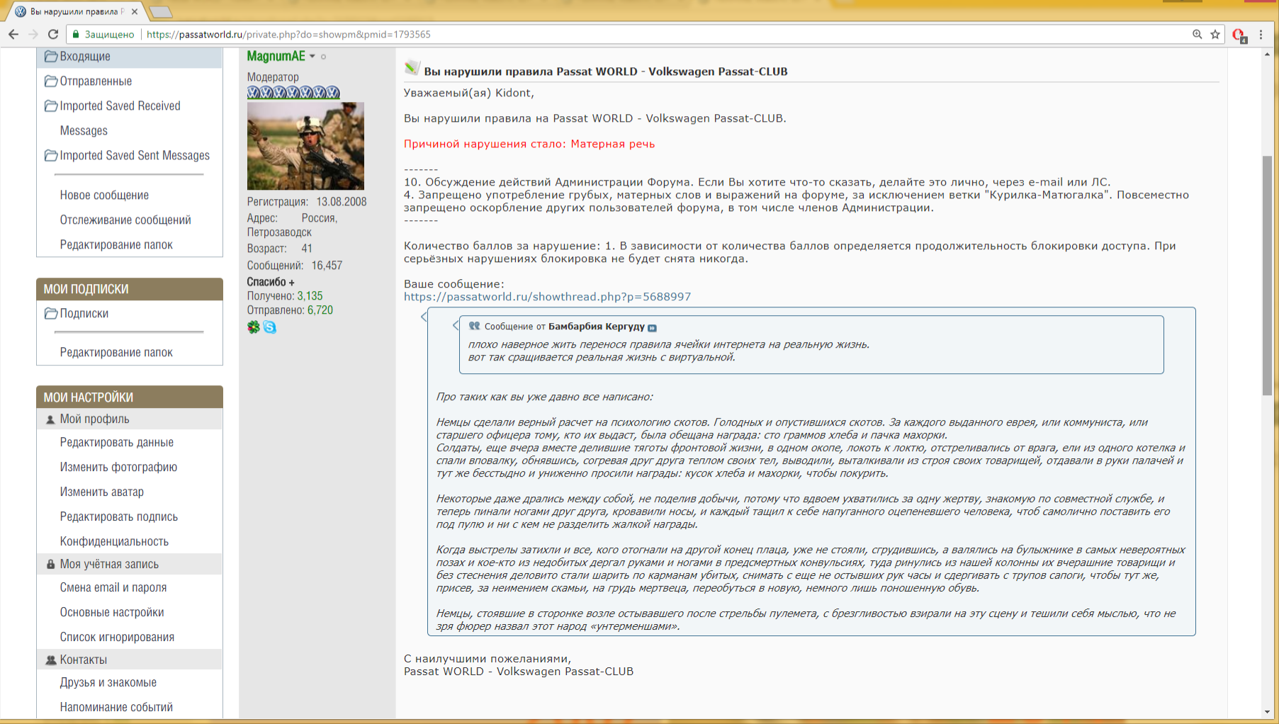Open the Отправленные folder

coord(96,81)
